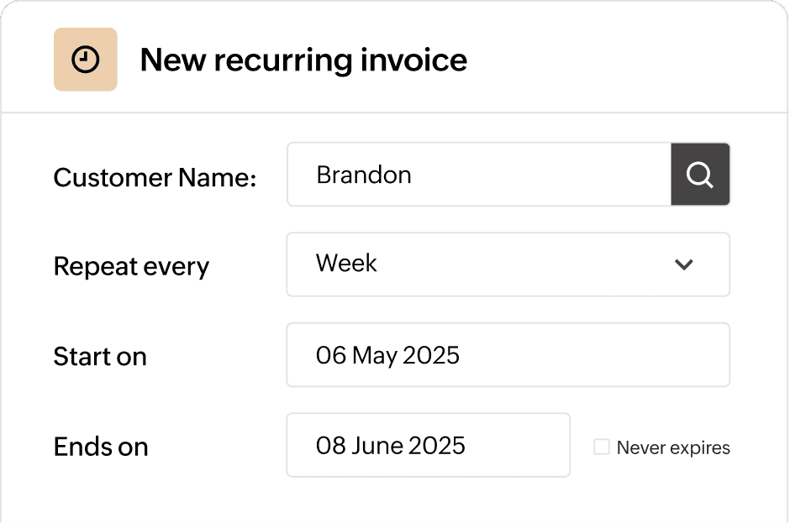The image size is (790, 523).
Task: Check Never expires for this invoice
Action: coord(601,447)
